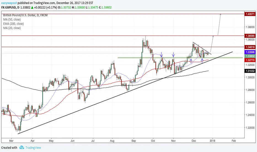
Task: Click the 2018 label on time axis
Action: pyautogui.click(x=213, y=141)
